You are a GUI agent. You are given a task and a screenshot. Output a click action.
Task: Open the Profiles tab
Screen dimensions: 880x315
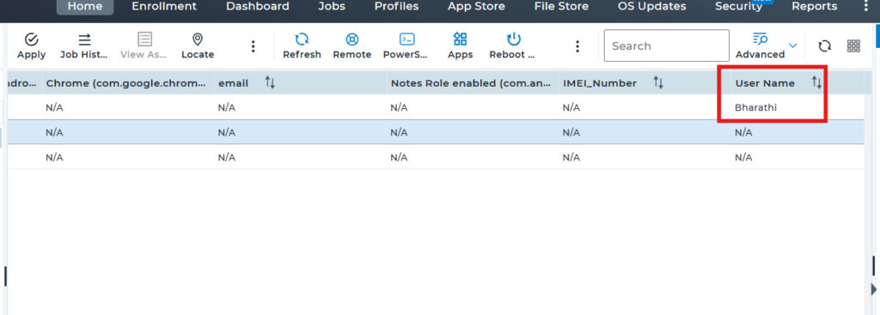click(396, 7)
